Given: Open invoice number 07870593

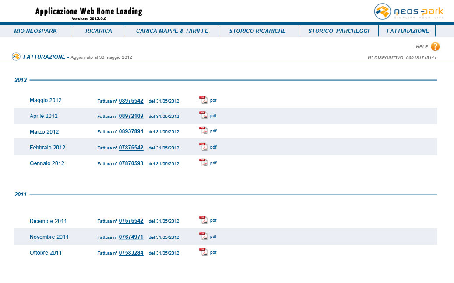Looking at the screenshot, I should [x=131, y=163].
